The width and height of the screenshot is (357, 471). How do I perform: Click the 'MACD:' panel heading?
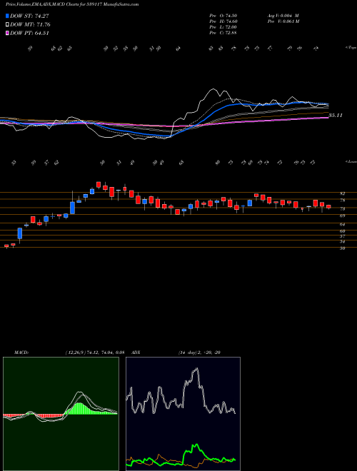click(x=21, y=353)
